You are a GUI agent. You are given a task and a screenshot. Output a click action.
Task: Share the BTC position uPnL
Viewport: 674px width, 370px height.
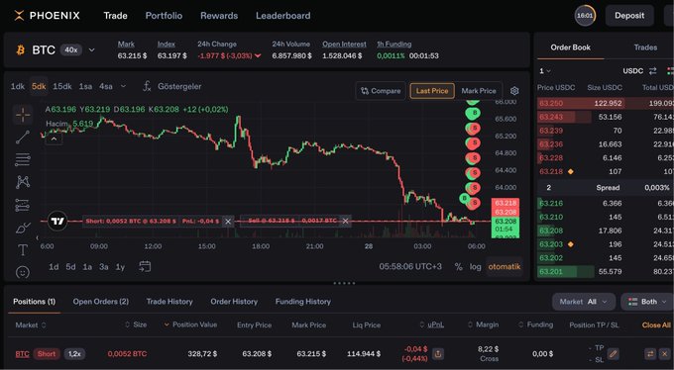pyautogui.click(x=438, y=354)
